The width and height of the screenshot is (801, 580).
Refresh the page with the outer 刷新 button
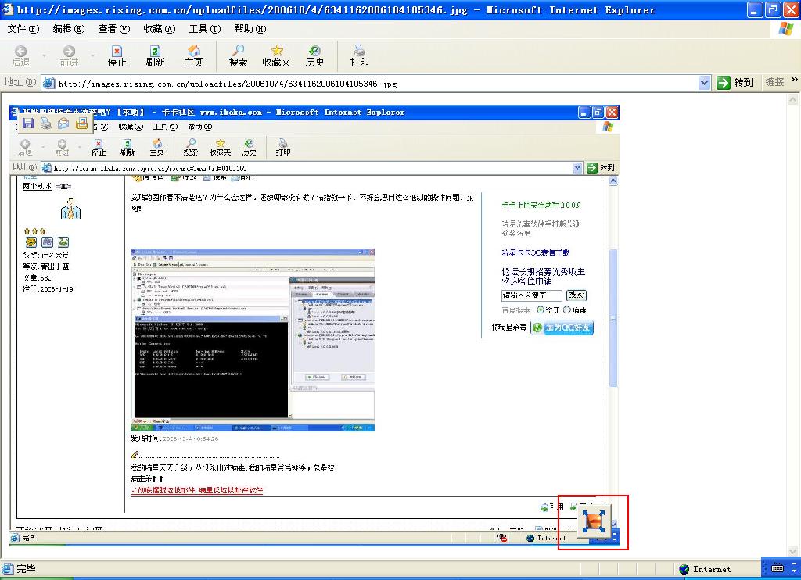click(x=155, y=56)
